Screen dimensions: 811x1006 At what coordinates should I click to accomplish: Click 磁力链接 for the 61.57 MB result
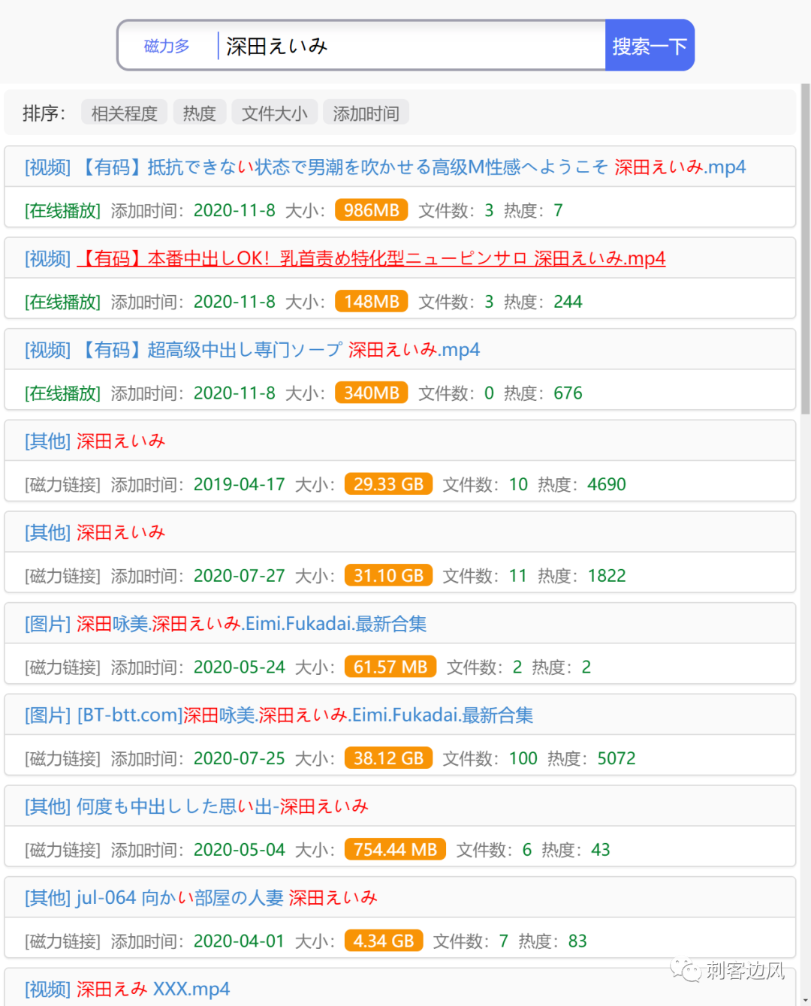pyautogui.click(x=62, y=667)
